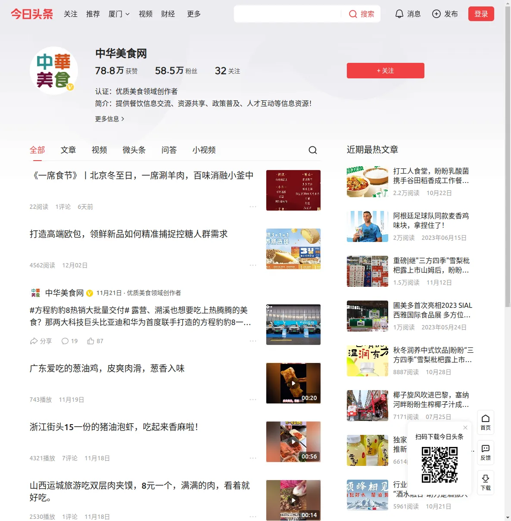The image size is (511, 521).
Task: Click the 58.5万 粉丝 followers count
Action: coord(176,71)
